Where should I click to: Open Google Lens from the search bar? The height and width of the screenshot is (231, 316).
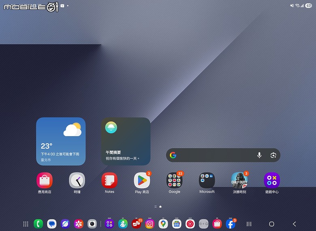[273, 155]
